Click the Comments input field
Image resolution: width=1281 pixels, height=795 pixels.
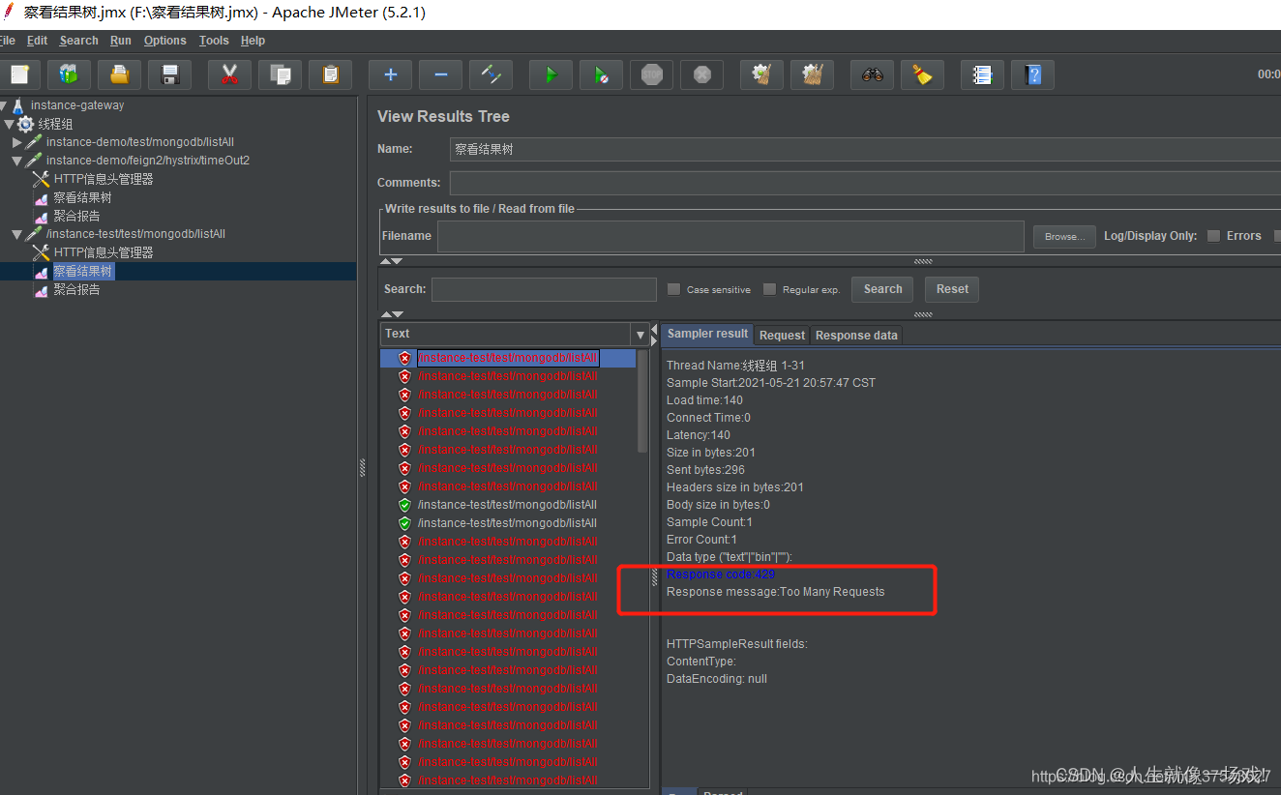click(865, 183)
